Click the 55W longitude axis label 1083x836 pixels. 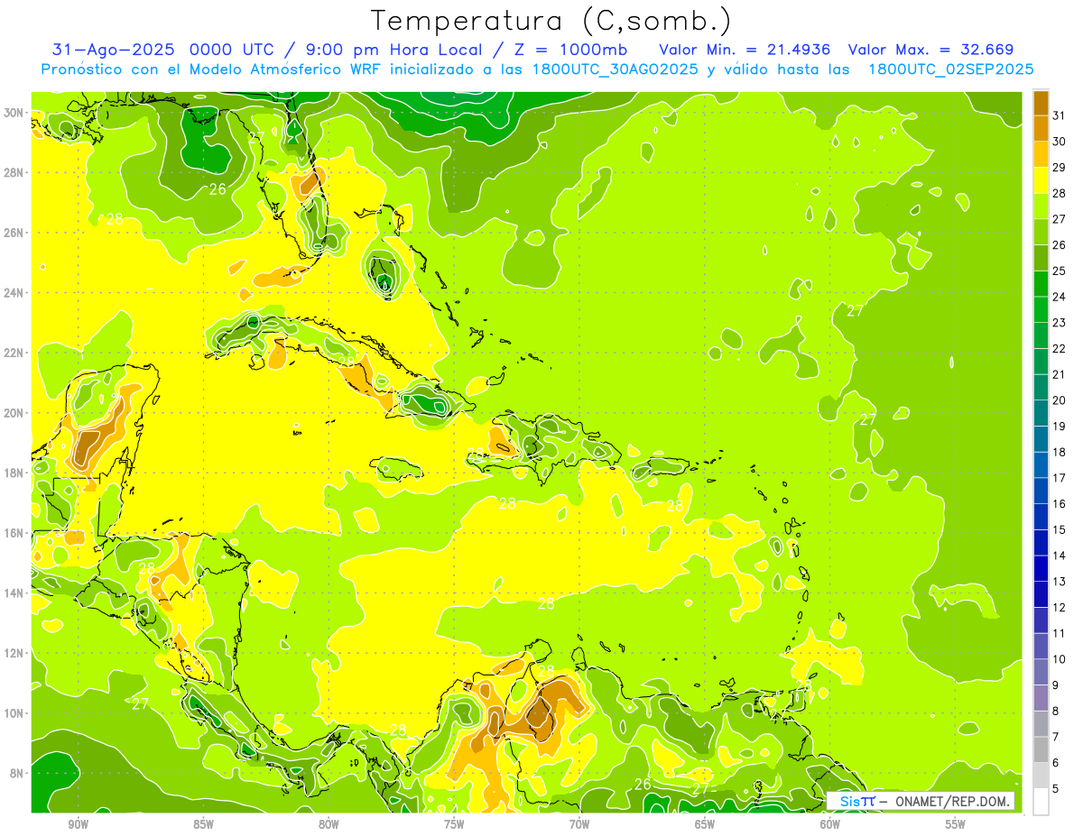pyautogui.click(x=956, y=824)
